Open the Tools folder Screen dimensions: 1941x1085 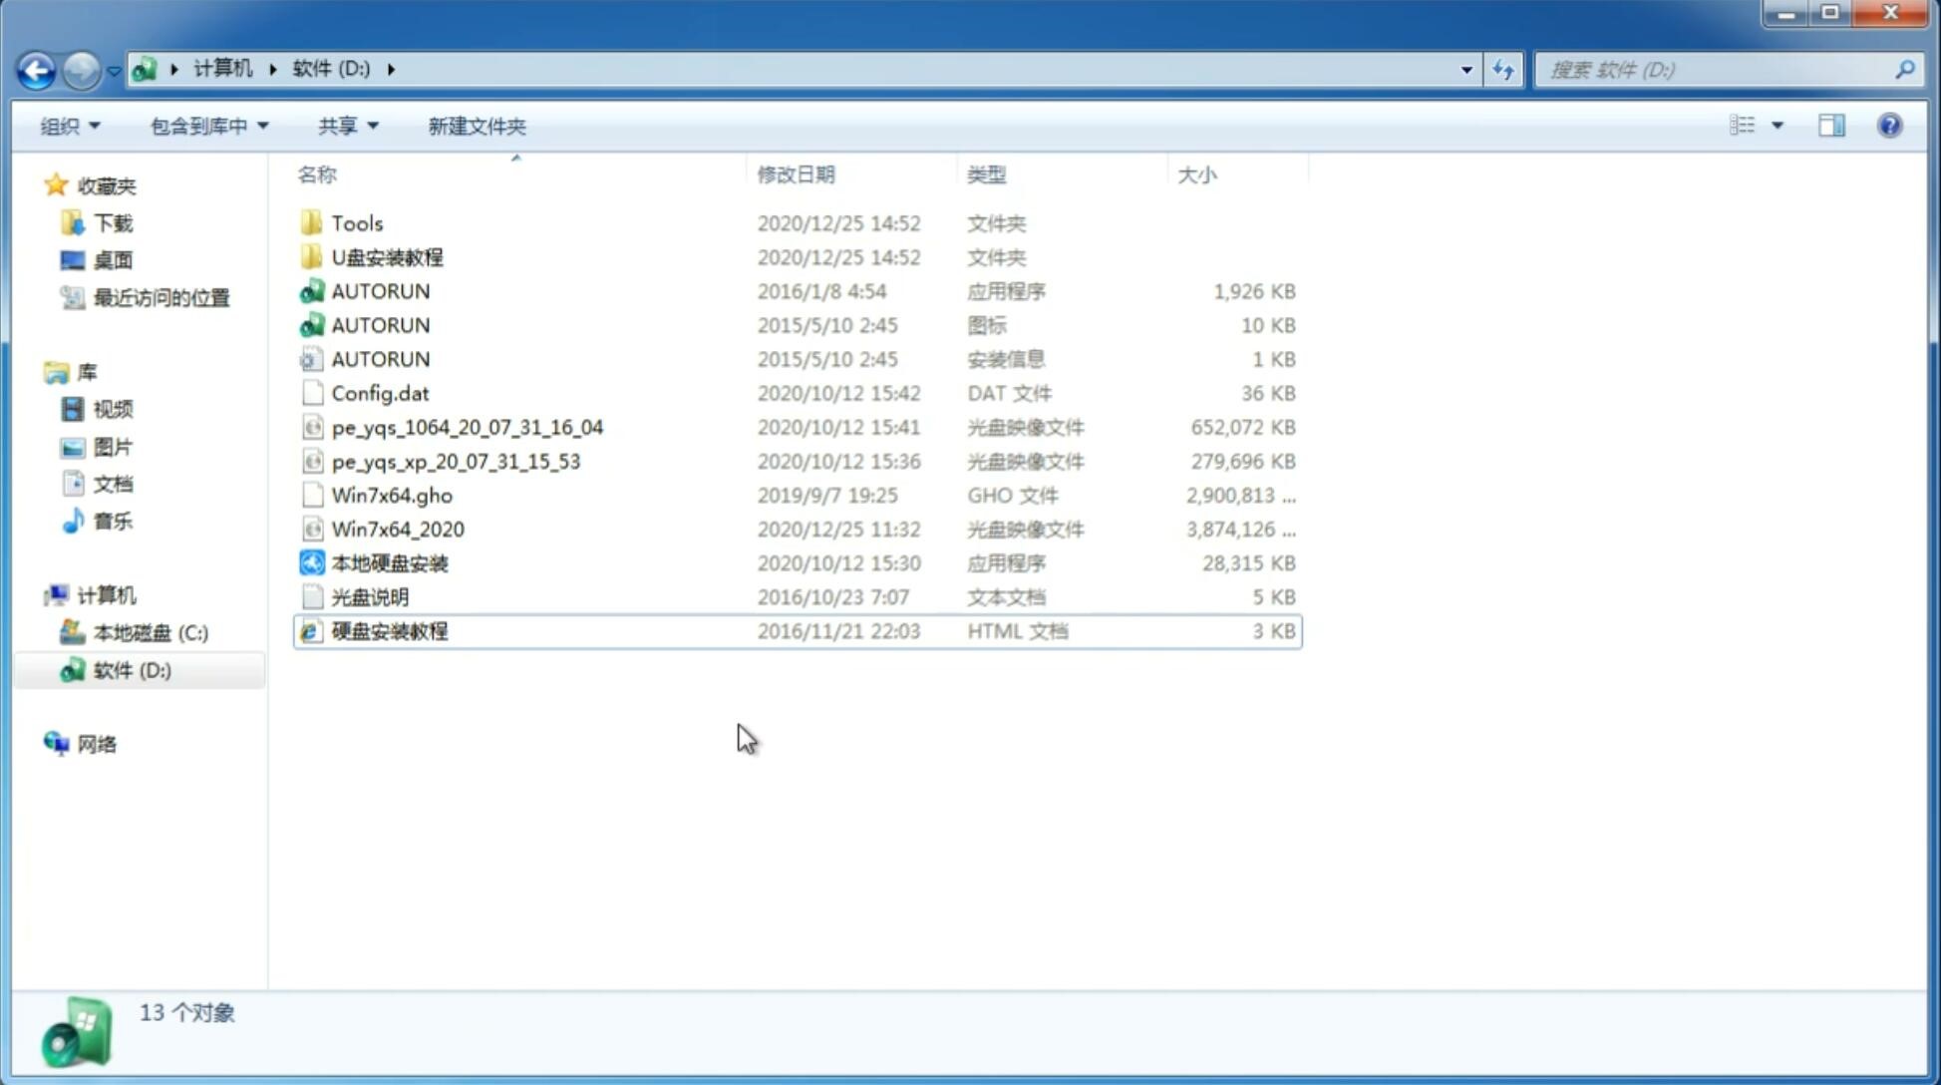click(356, 222)
